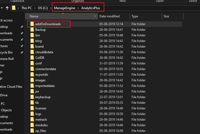Viewport: 200px width, 134px height.
Task: Select jre folder icon
Action: 32,91
